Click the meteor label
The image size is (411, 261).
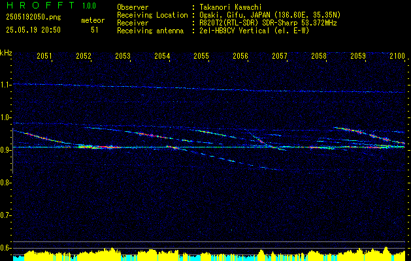93,20
